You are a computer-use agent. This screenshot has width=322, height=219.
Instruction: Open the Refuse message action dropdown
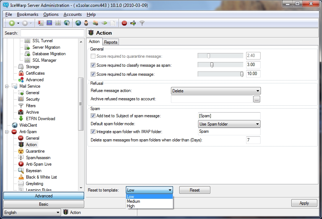point(215,91)
